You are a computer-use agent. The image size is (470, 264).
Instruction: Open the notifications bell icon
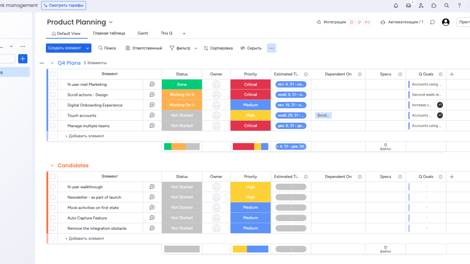[396, 6]
